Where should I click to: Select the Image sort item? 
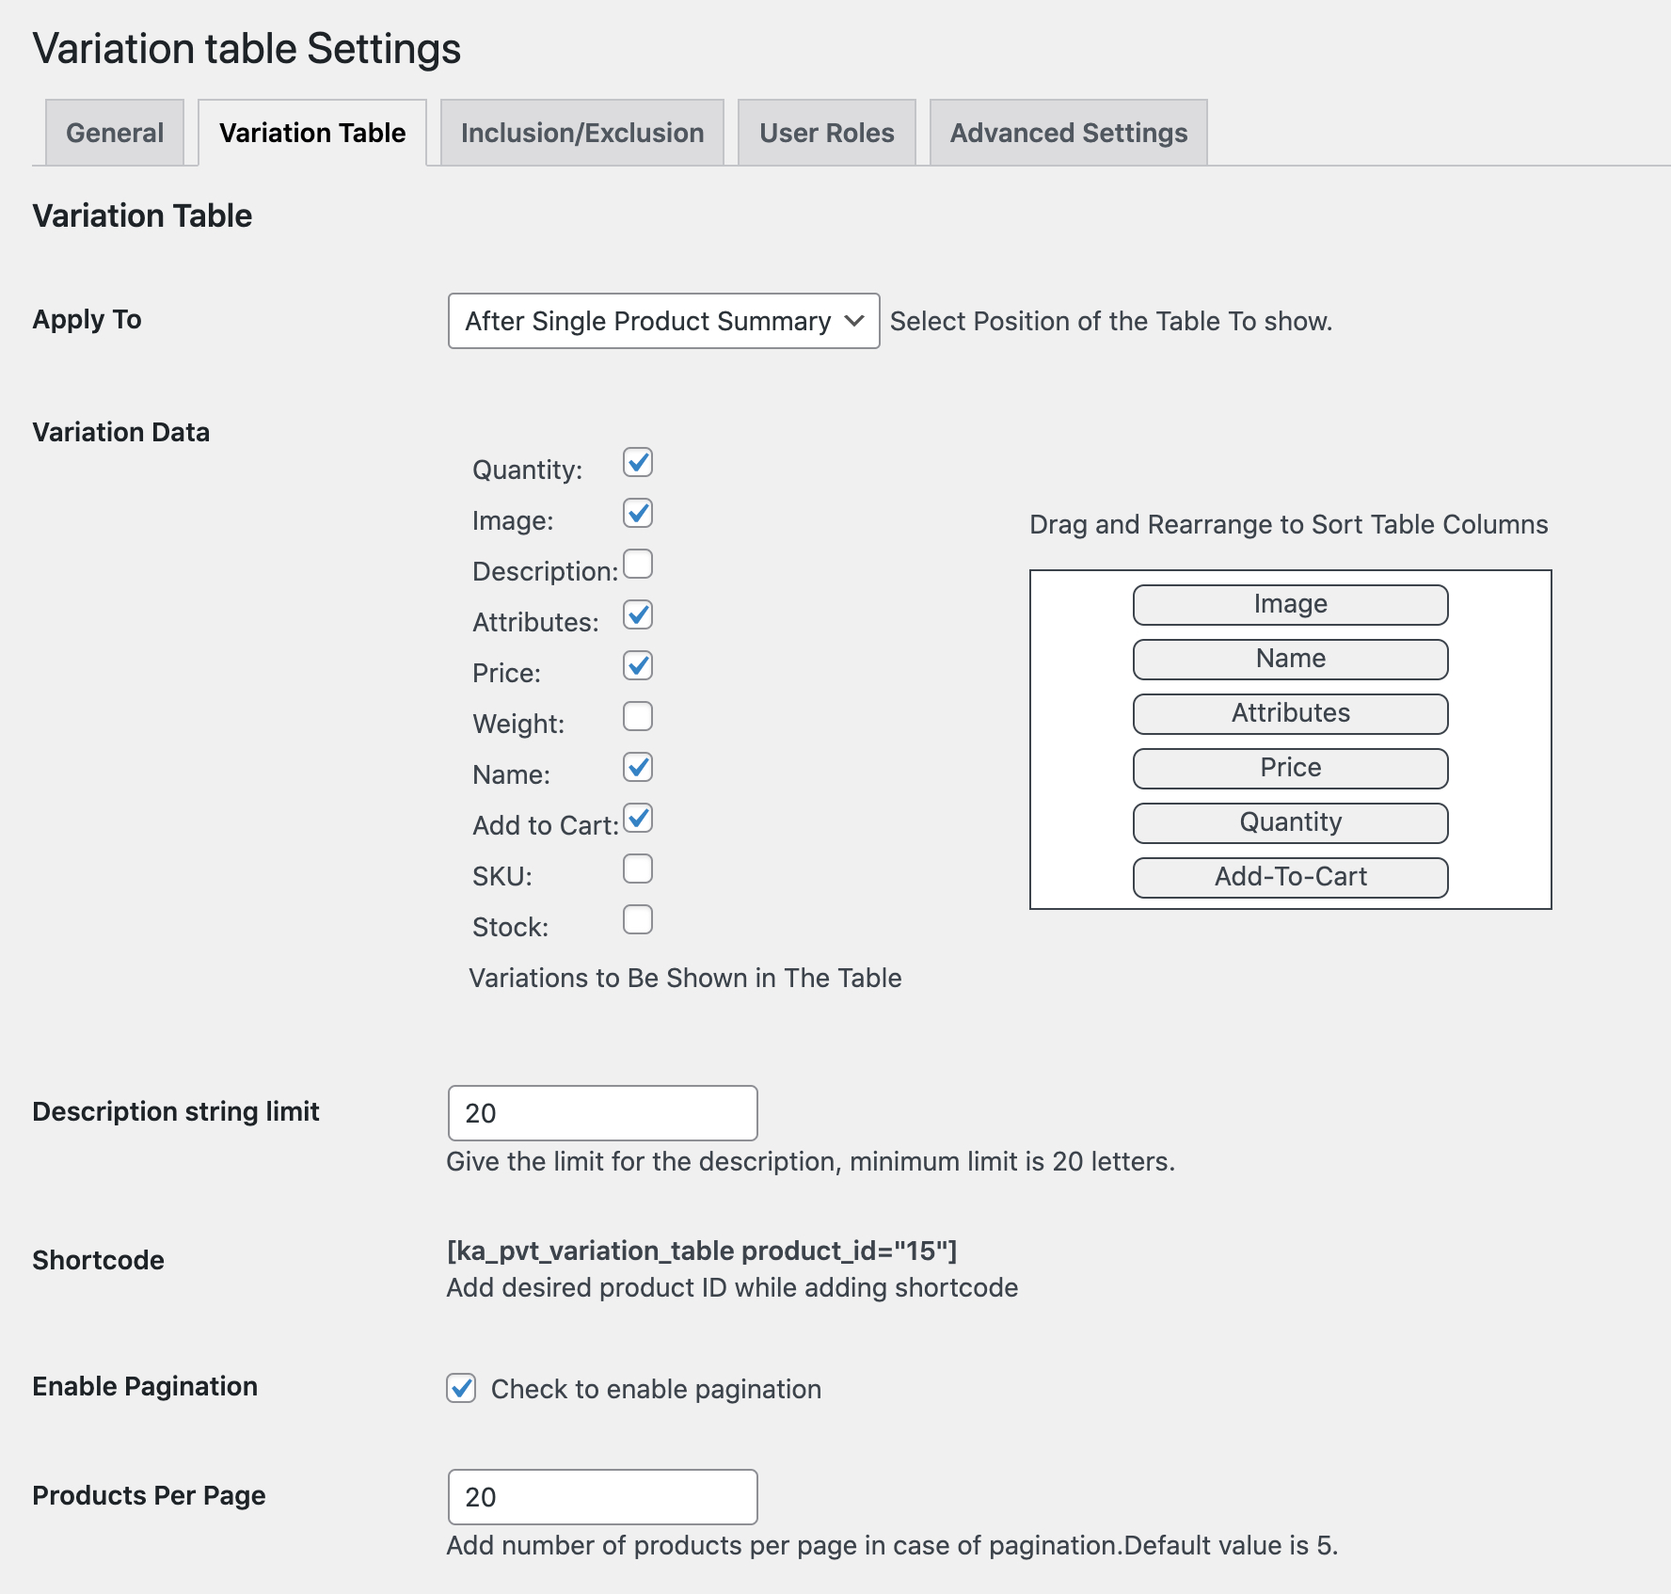(x=1290, y=604)
